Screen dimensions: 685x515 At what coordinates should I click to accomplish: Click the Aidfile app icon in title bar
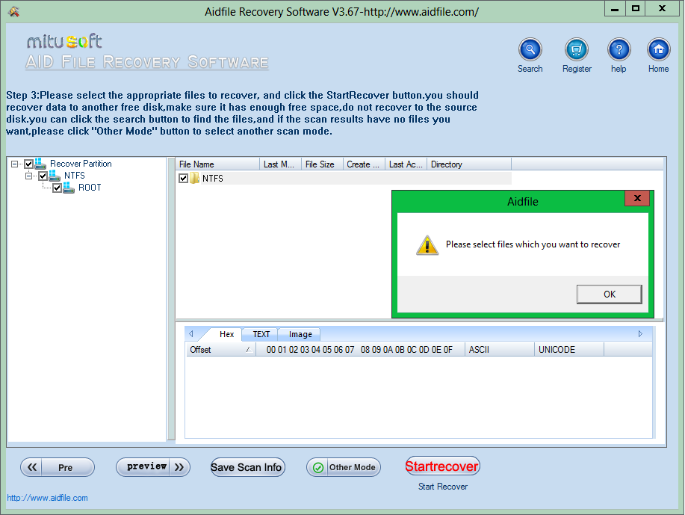pos(13,12)
